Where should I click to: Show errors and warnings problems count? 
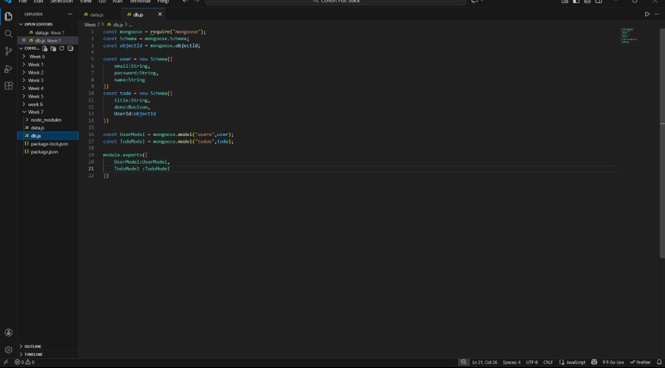click(25, 362)
